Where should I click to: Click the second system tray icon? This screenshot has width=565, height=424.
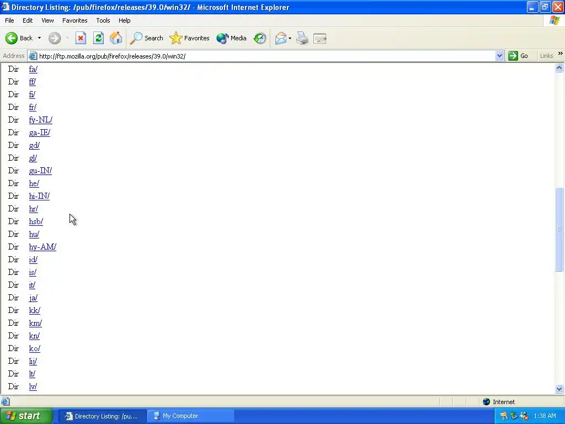(x=514, y=416)
